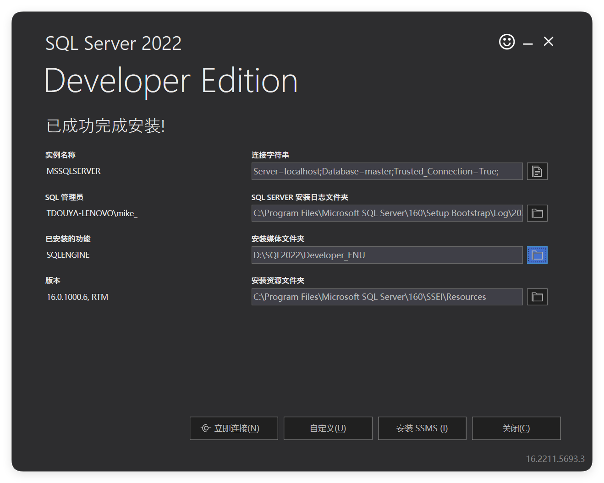Close the installer window with X

click(x=549, y=42)
